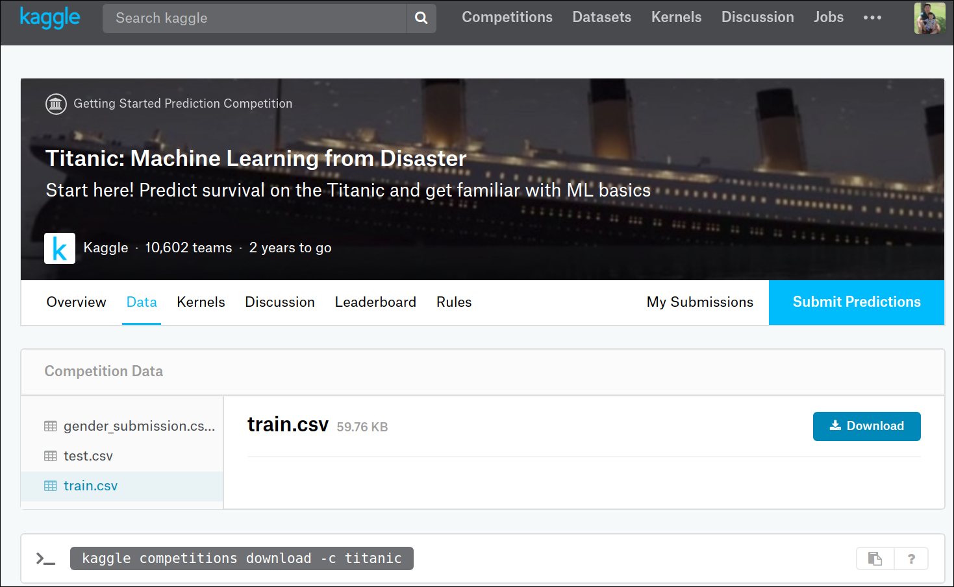Click the table icon beside train.csv
Viewport: 954px width, 587px height.
point(51,486)
